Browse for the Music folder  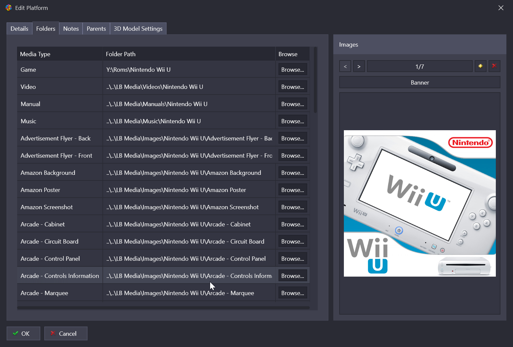pyautogui.click(x=293, y=121)
